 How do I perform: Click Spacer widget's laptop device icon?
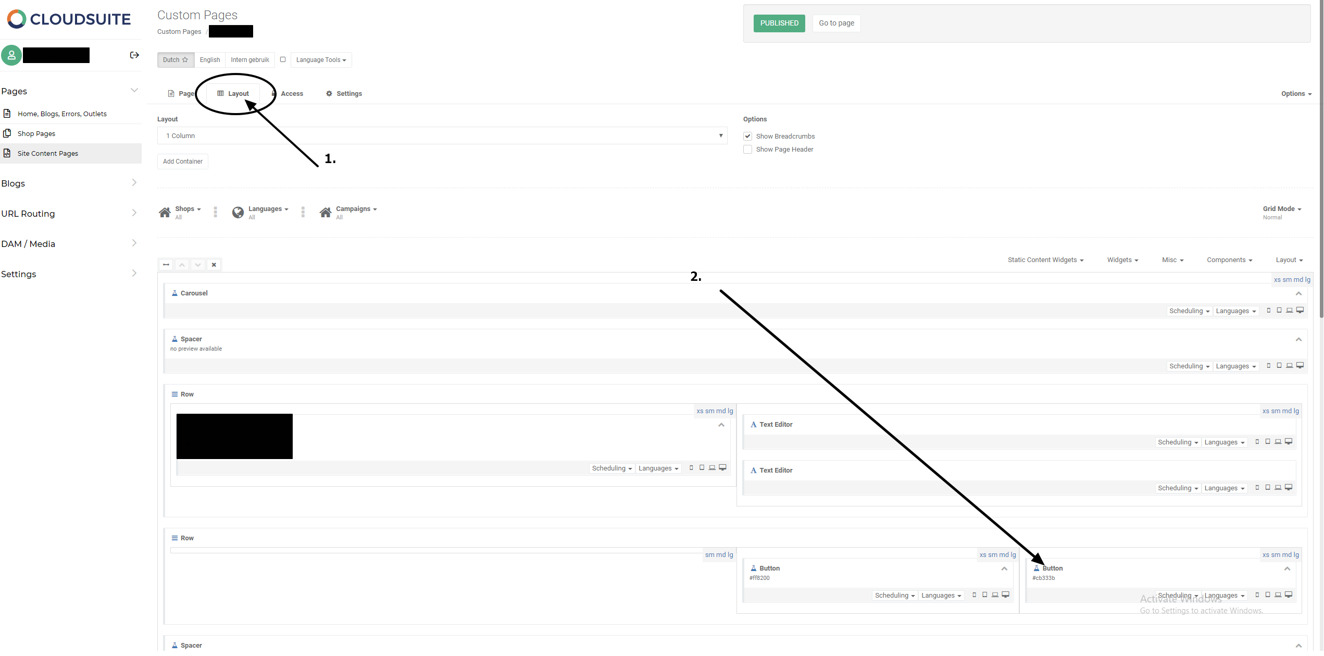1290,366
